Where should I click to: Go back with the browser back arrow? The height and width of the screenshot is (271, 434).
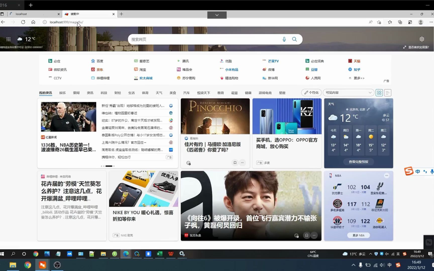pyautogui.click(x=3, y=22)
